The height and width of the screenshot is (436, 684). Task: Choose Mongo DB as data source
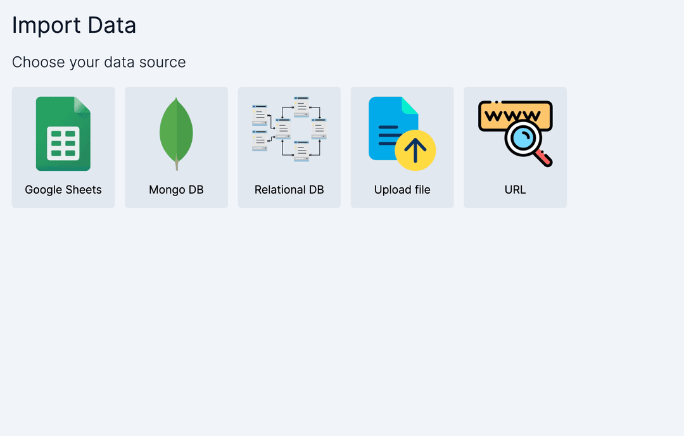[x=176, y=147]
